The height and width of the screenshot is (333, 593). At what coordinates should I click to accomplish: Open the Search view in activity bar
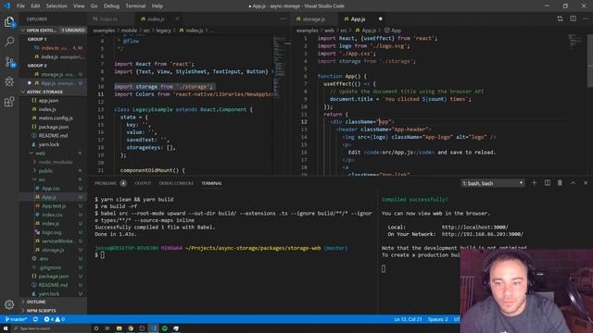click(x=9, y=42)
